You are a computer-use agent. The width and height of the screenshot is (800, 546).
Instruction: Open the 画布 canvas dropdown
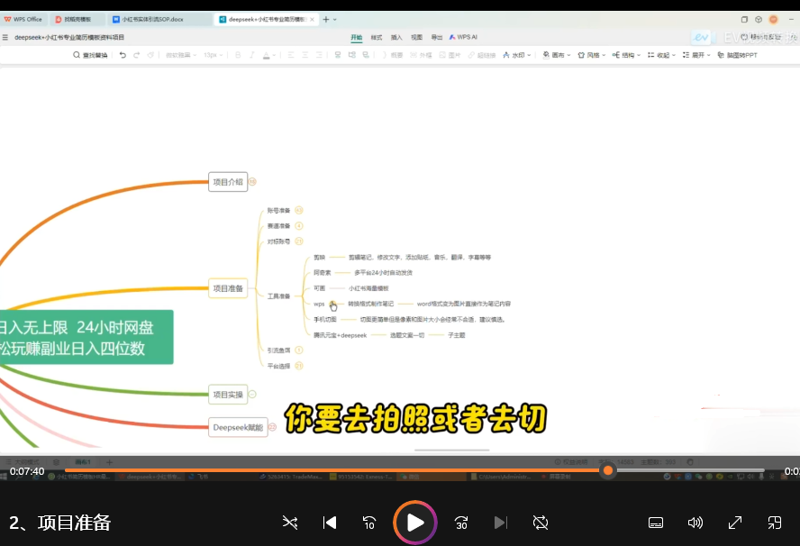click(x=556, y=55)
